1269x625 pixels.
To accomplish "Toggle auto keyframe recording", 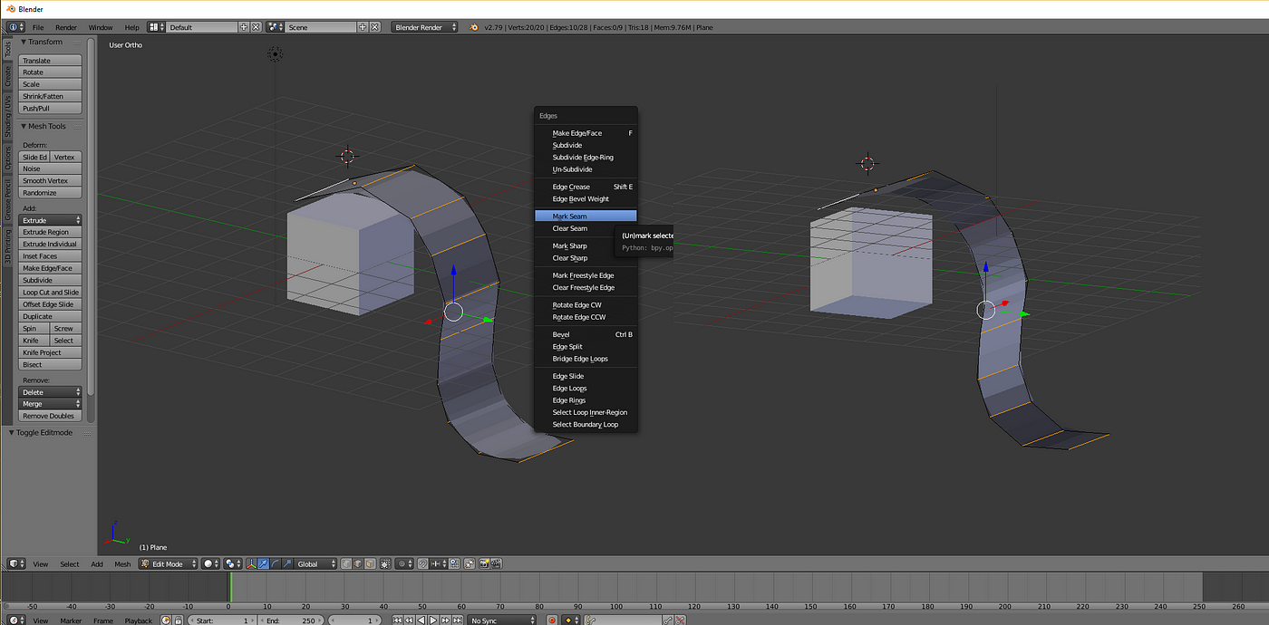I will pos(552,620).
